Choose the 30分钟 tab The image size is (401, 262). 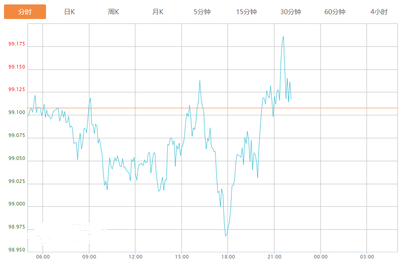point(291,12)
